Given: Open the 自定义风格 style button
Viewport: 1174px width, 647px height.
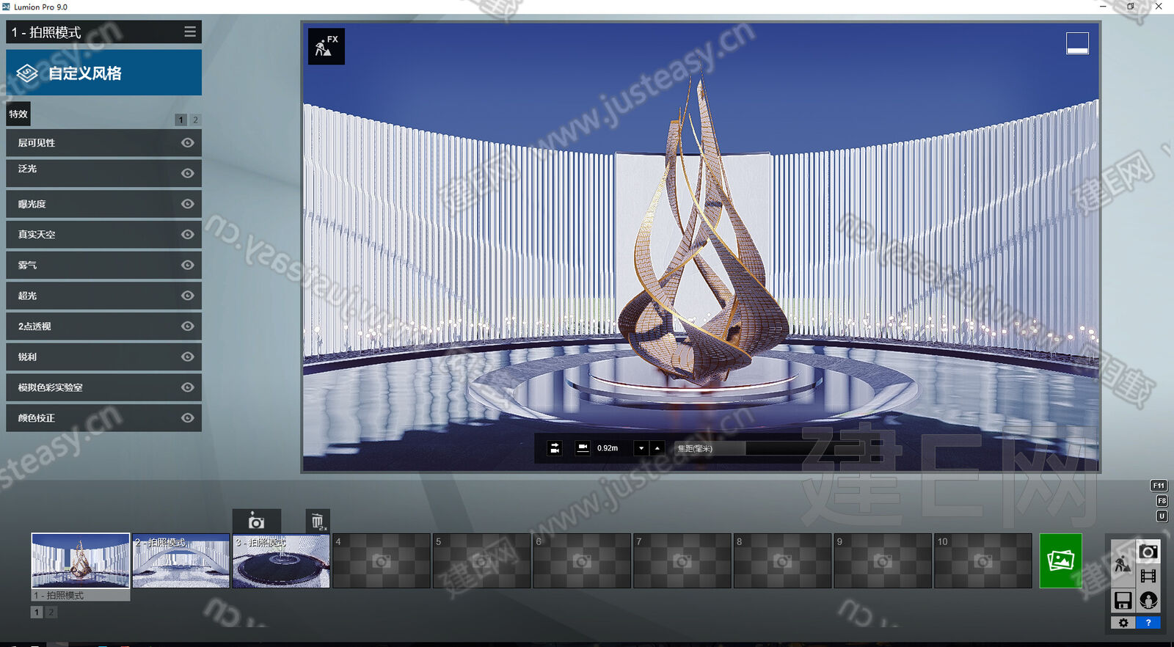Looking at the screenshot, I should click(103, 73).
